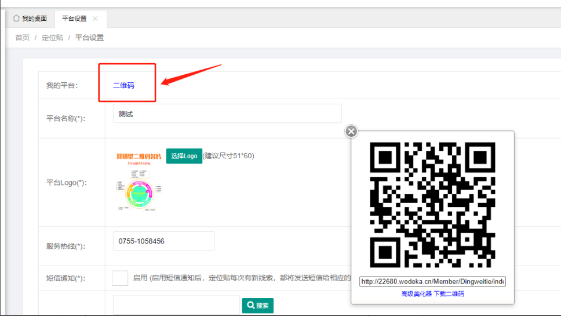Image resolution: width=561 pixels, height=316 pixels.
Task: Click the home icon beside 我的桌面
Action: point(16,19)
